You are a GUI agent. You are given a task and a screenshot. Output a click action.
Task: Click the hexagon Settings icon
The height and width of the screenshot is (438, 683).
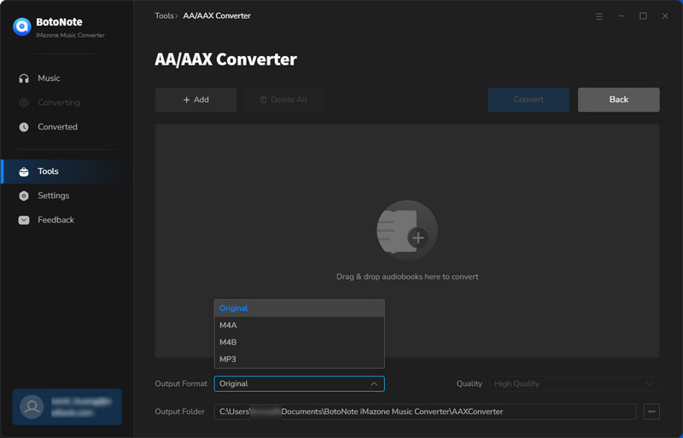click(x=24, y=196)
